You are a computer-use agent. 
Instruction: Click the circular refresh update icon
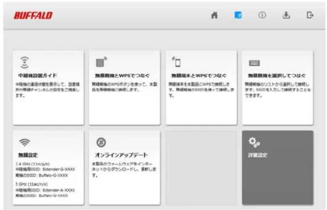[x=101, y=142]
